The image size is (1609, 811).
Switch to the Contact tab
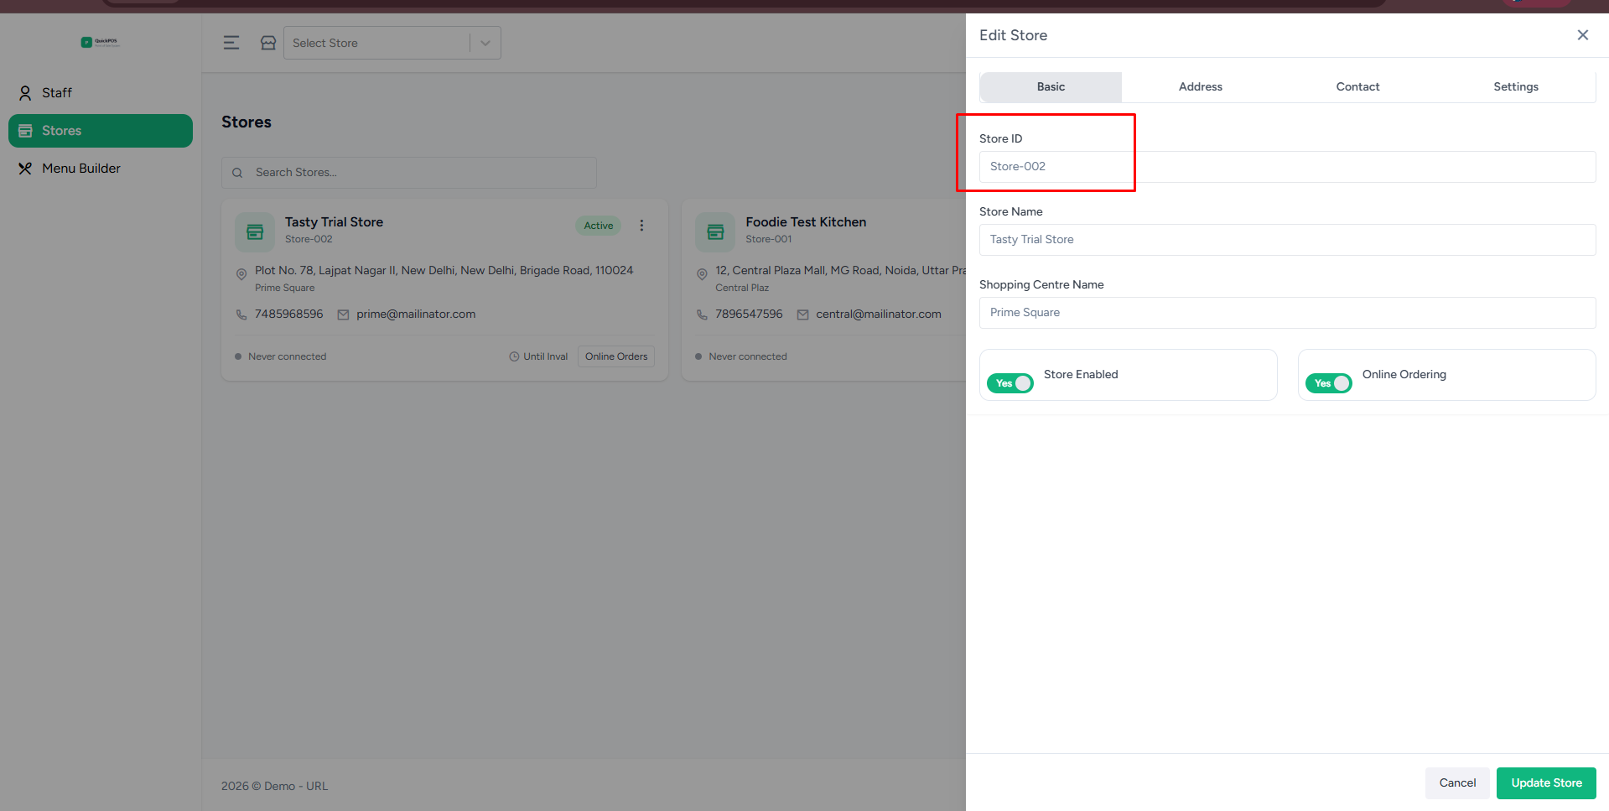[1357, 87]
